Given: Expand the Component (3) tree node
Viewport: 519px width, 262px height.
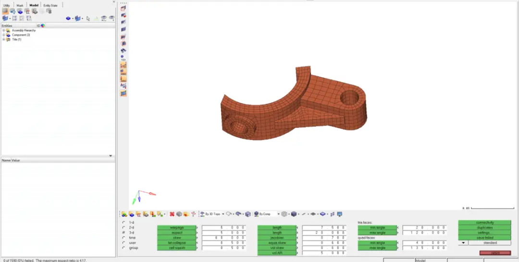Looking at the screenshot, I should tap(4, 35).
